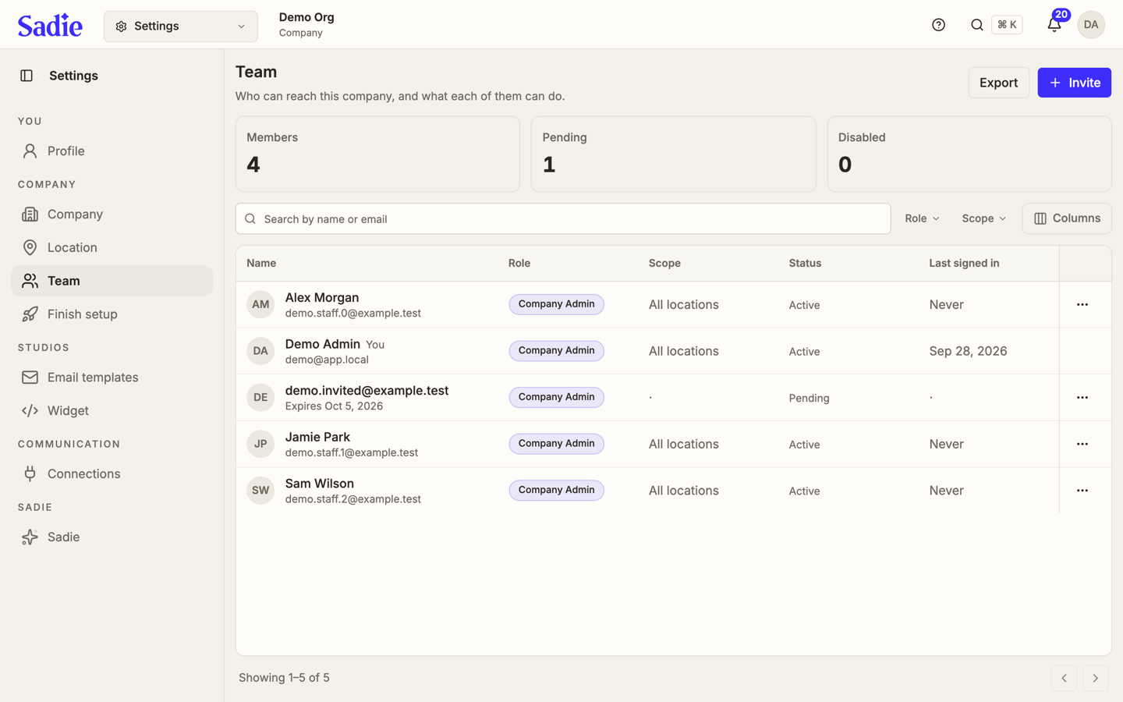
Task: Click the Disabled stat card
Action: pos(969,154)
